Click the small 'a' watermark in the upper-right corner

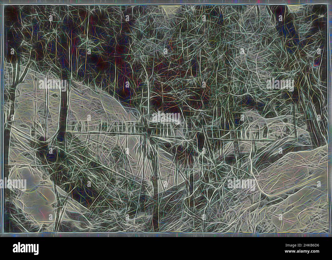[x=281, y=18]
